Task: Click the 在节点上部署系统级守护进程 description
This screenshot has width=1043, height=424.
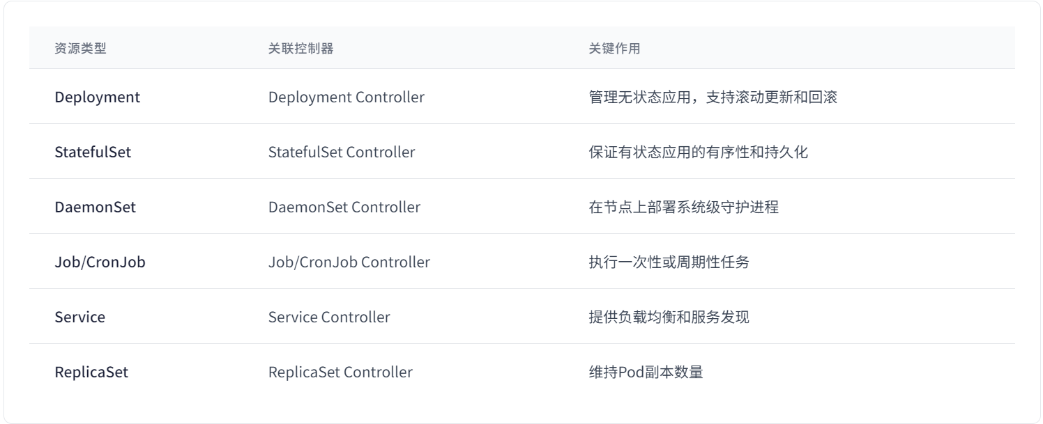Action: coord(684,207)
